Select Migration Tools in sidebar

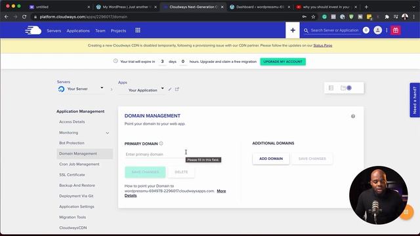tap(72, 217)
